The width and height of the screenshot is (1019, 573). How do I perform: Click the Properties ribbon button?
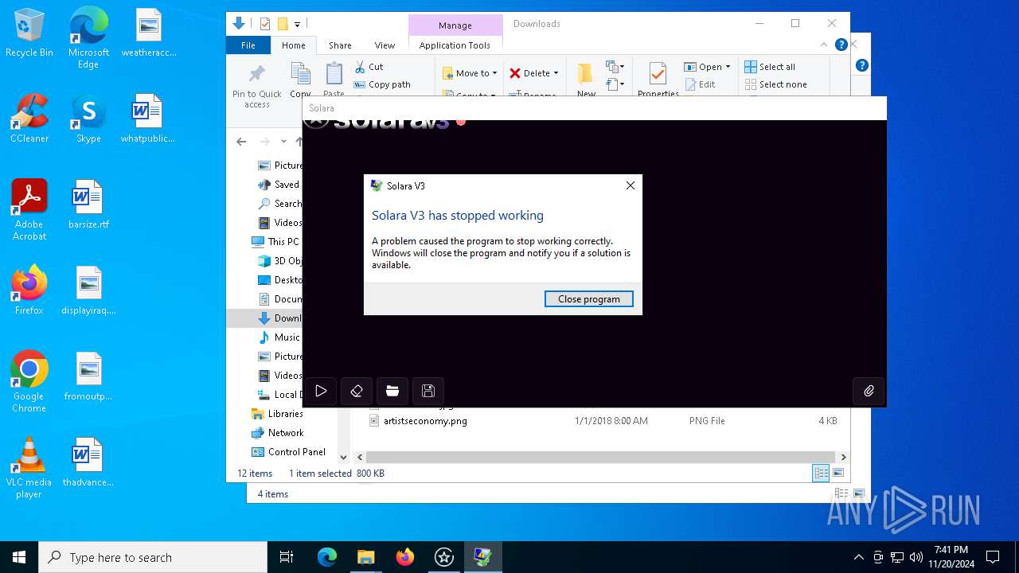tap(658, 80)
